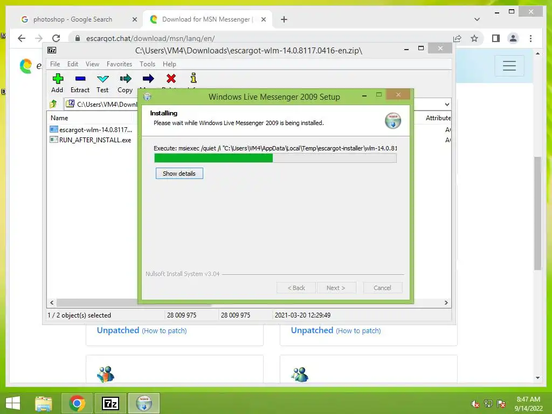The width and height of the screenshot is (552, 414).
Task: Select RUN_AFTER_INSTALL.exe file row
Action: 92,140
